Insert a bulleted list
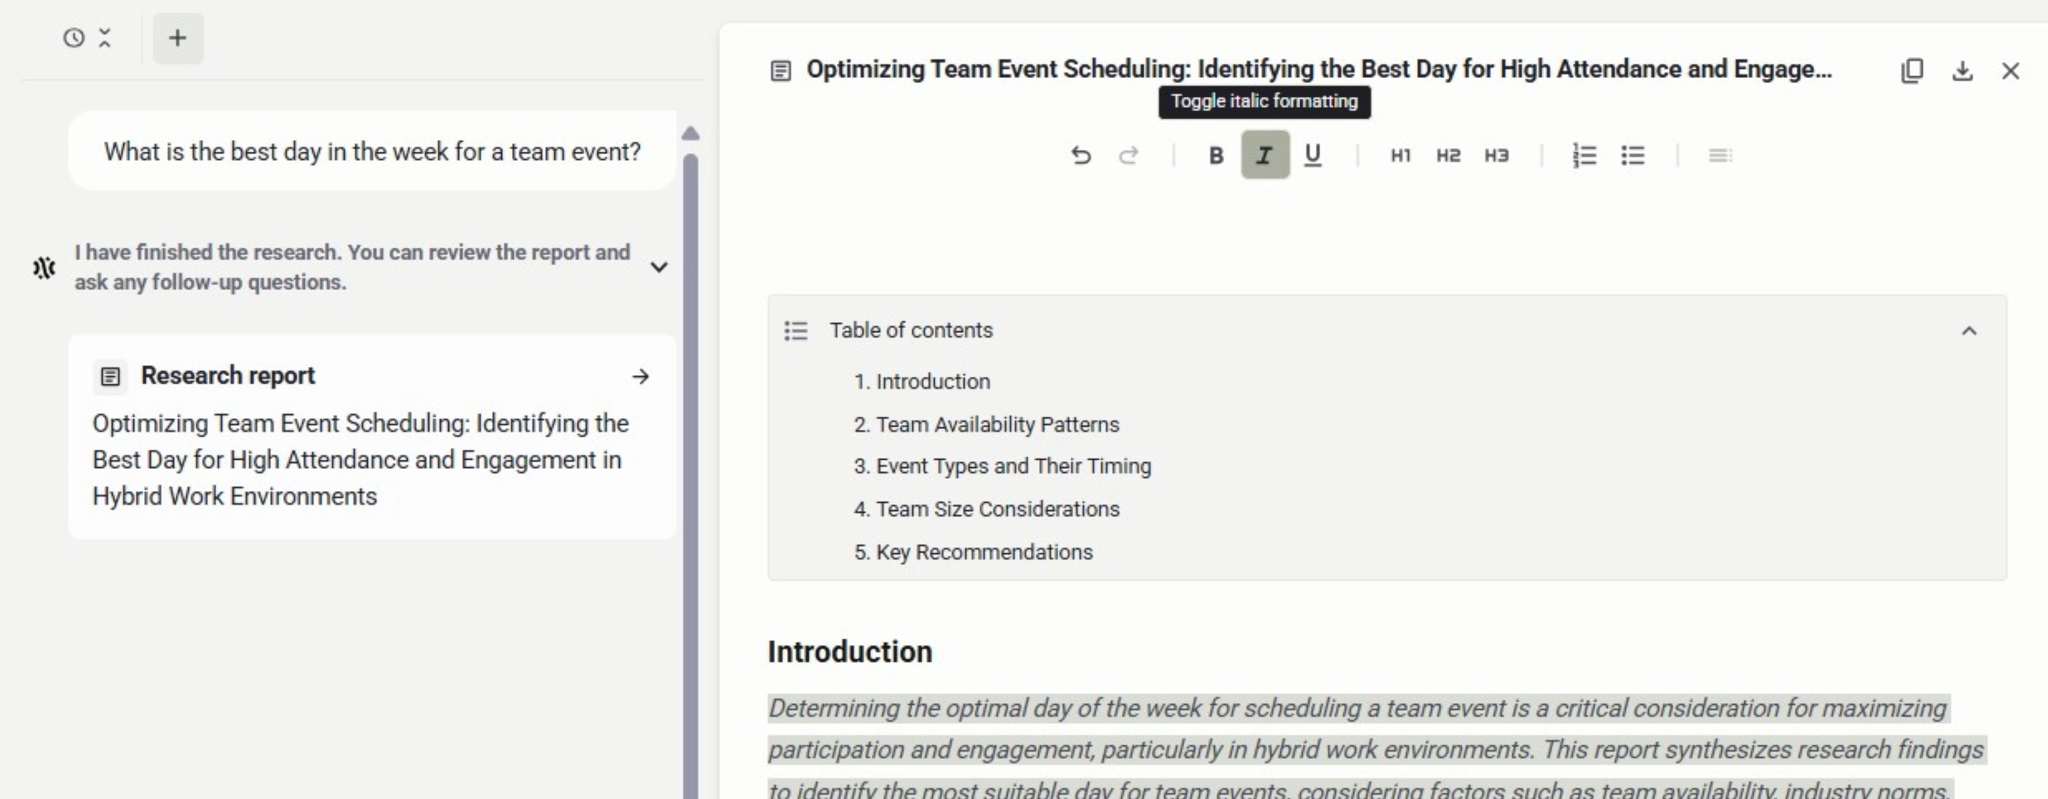This screenshot has height=799, width=2048. point(1632,155)
